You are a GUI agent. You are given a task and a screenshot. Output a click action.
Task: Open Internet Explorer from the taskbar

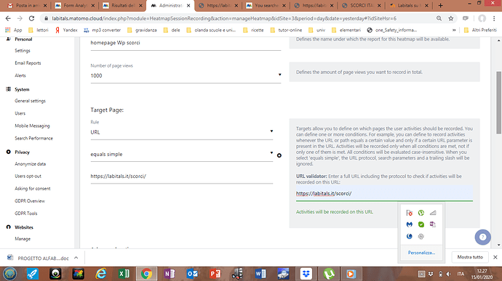pos(101,274)
